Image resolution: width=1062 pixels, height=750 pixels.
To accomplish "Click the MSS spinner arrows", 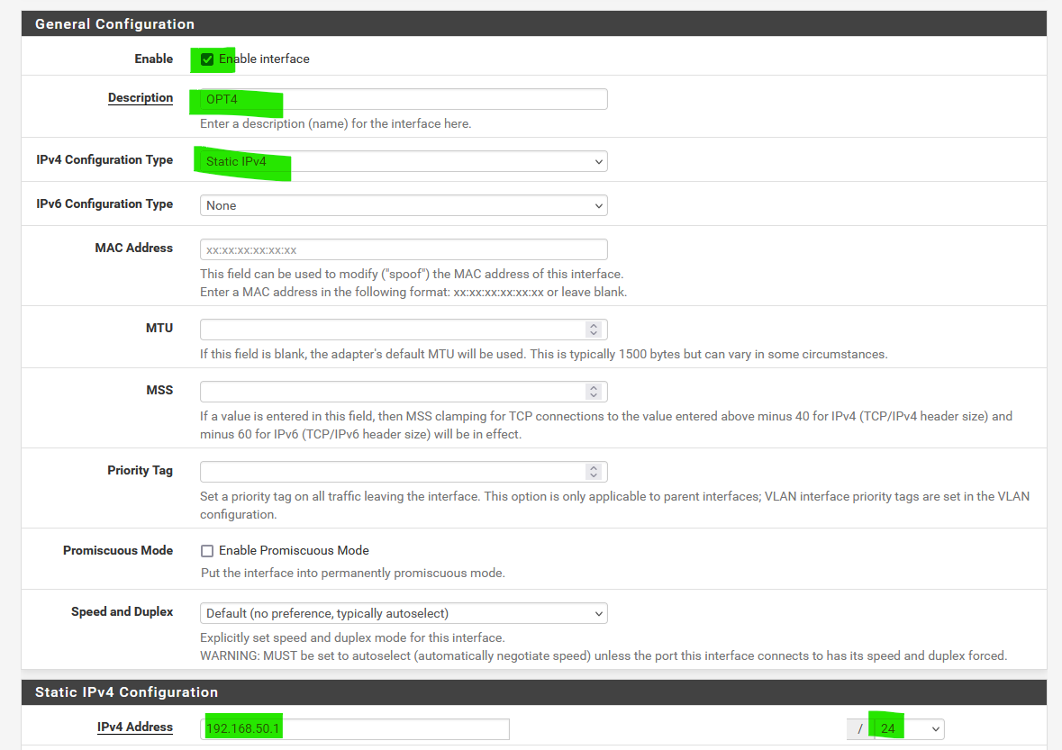I will point(594,392).
